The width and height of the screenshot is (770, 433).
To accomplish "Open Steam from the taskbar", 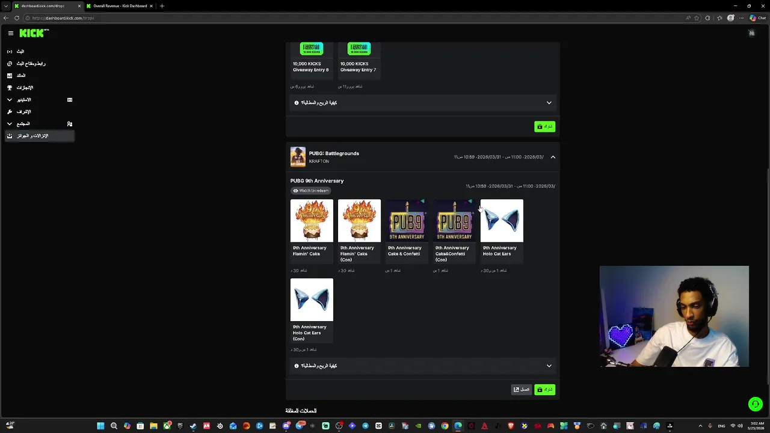I will tap(193, 426).
